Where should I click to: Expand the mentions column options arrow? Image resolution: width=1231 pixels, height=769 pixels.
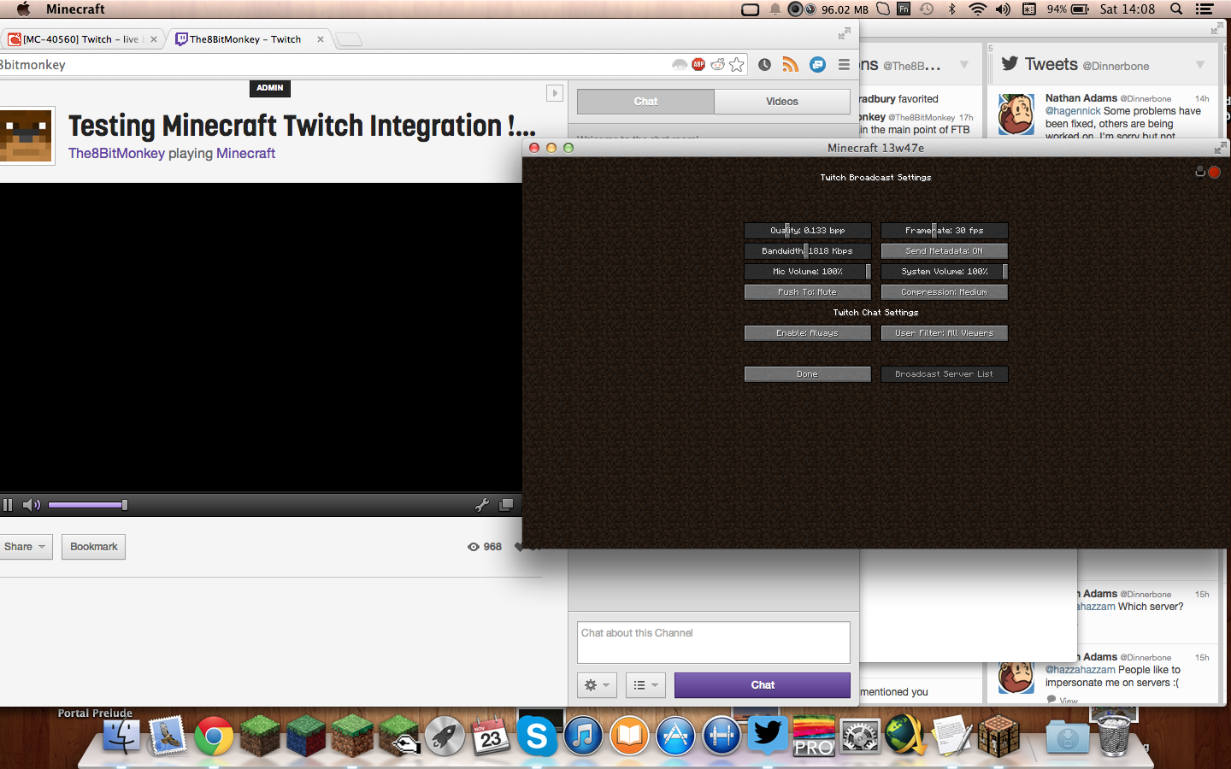(964, 65)
